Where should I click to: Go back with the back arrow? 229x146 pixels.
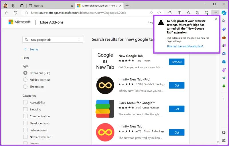(x=6, y=13)
